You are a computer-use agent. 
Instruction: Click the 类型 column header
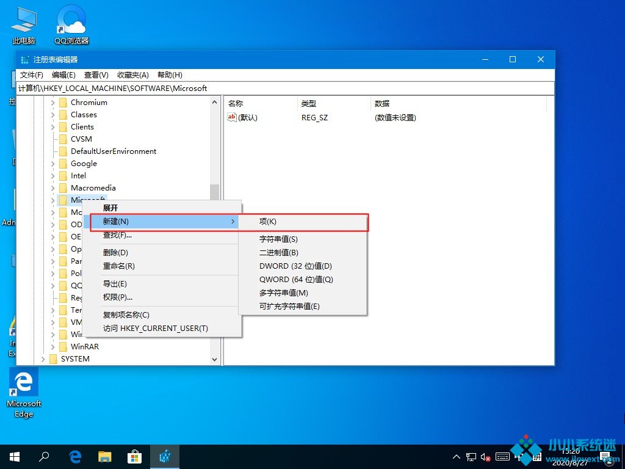pyautogui.click(x=334, y=104)
